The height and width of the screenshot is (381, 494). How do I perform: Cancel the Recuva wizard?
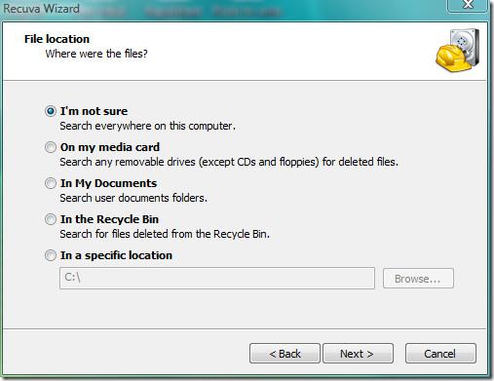440,354
